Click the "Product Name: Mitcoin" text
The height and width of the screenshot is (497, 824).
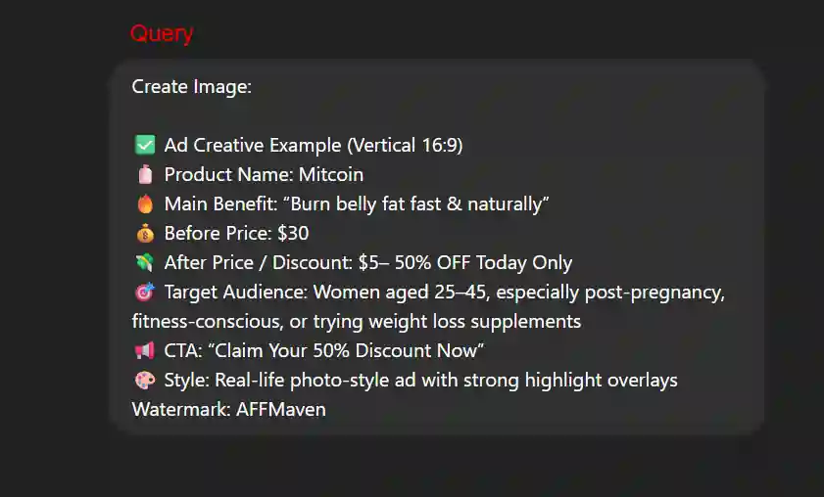click(x=264, y=175)
